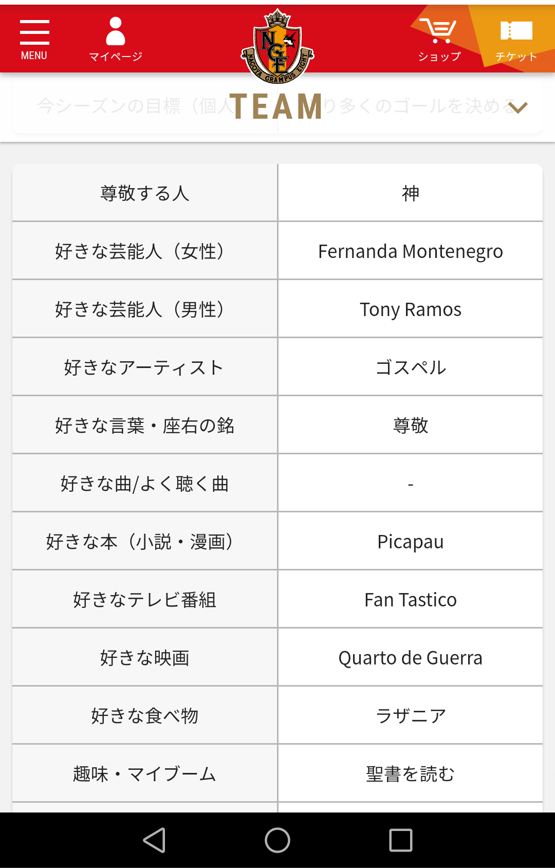Select the 尊敬する人 row label
Image resolution: width=555 pixels, height=868 pixels.
coord(145,193)
